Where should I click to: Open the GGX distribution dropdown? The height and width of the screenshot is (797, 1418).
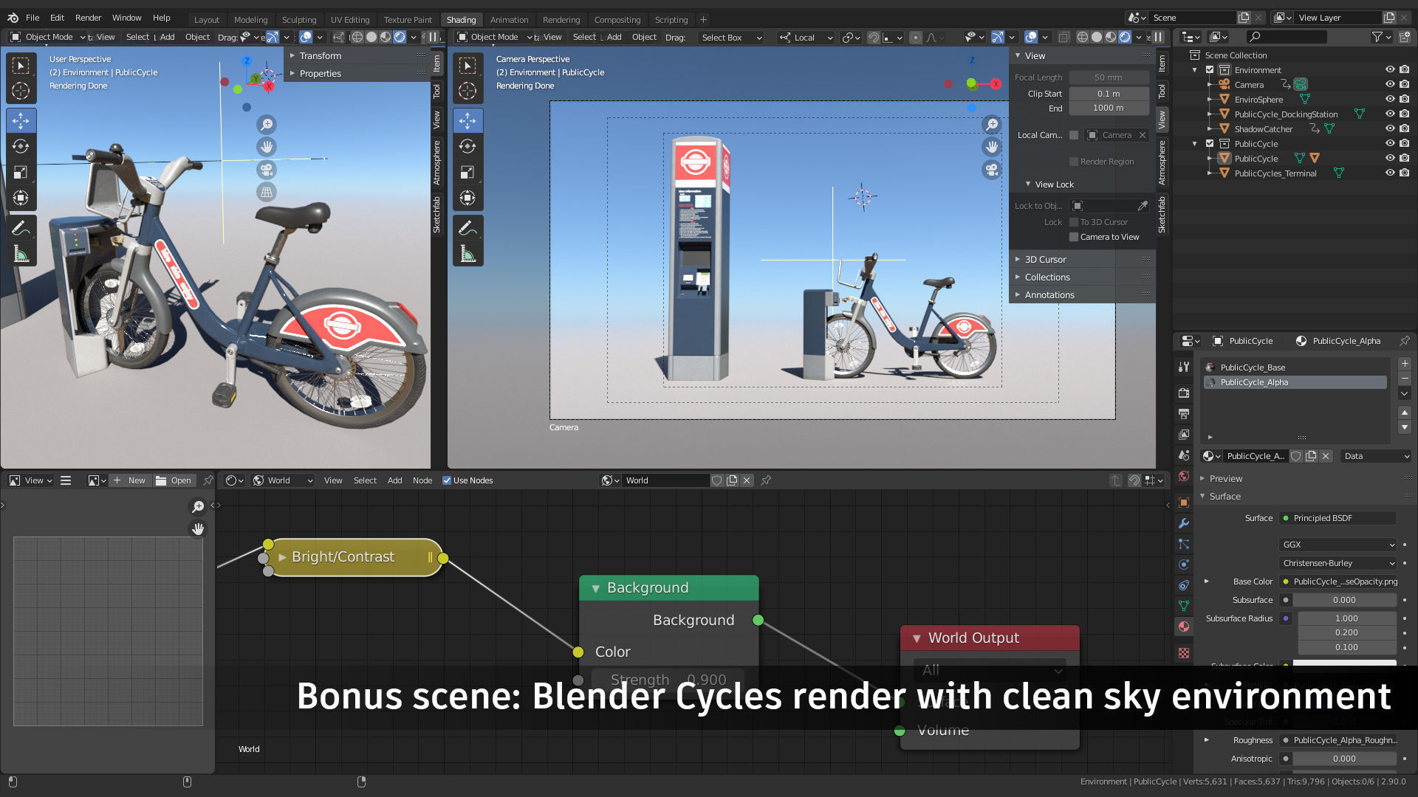[x=1337, y=545]
